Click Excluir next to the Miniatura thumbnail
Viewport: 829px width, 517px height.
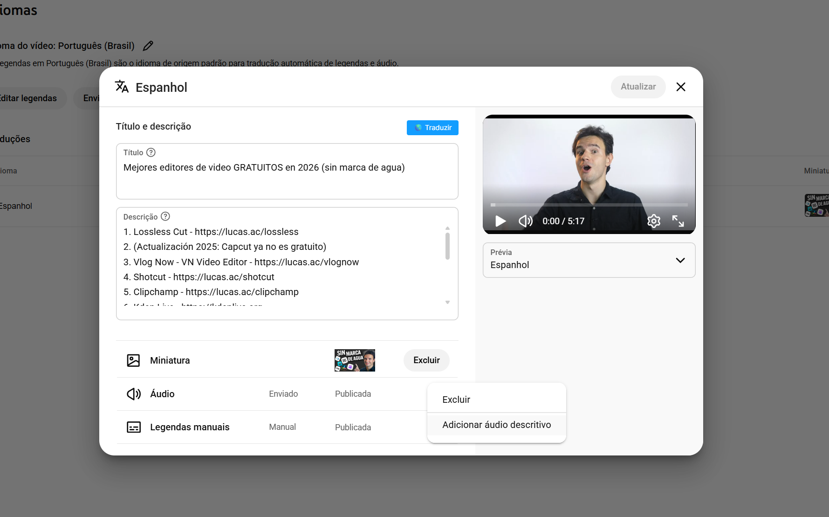pos(426,360)
